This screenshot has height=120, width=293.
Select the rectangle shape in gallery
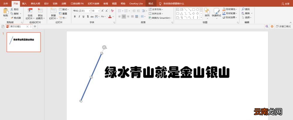(x=194, y=10)
